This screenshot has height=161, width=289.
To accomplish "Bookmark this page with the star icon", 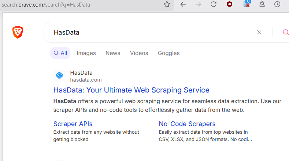I will click(x=167, y=4).
